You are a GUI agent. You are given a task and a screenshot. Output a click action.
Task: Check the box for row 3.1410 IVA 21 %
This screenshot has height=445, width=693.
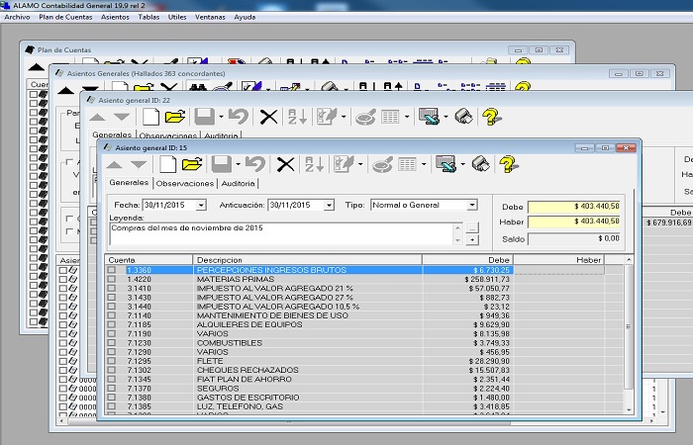coord(111,289)
